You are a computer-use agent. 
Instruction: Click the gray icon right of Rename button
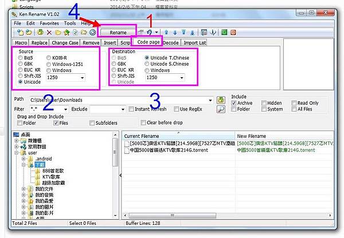140,33
